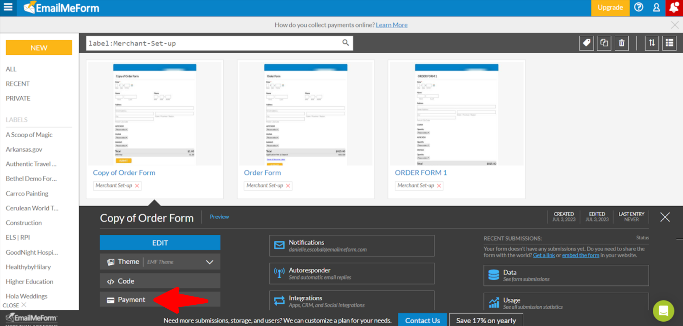Open the help question mark icon
The image size is (683, 326).
[639, 7]
